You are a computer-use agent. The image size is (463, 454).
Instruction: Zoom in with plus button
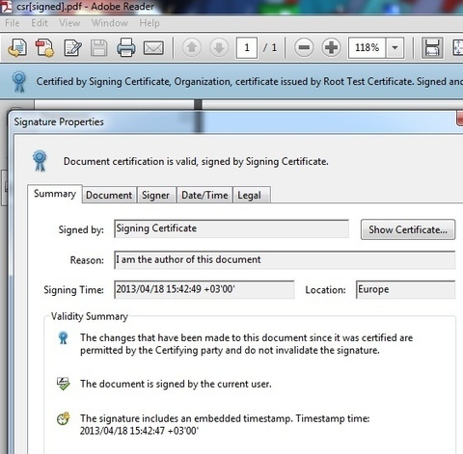pos(331,47)
